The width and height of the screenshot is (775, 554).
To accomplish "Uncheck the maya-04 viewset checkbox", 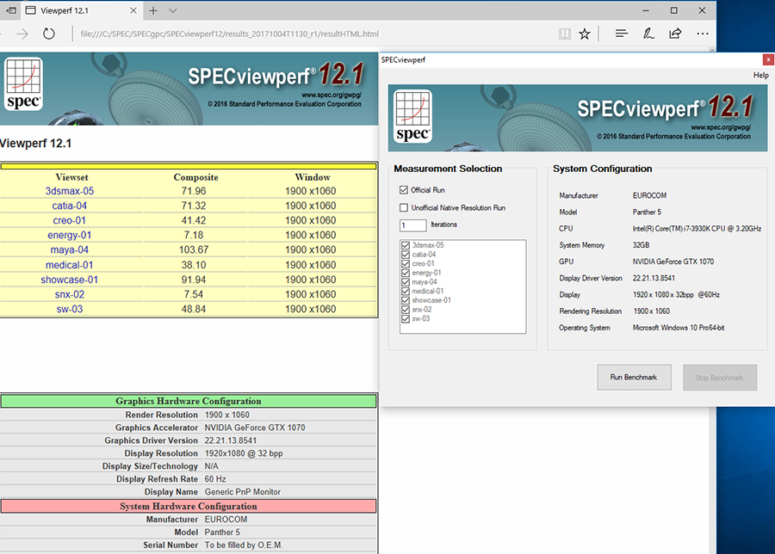I will point(406,282).
